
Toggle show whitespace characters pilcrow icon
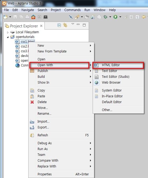[x=137, y=17]
